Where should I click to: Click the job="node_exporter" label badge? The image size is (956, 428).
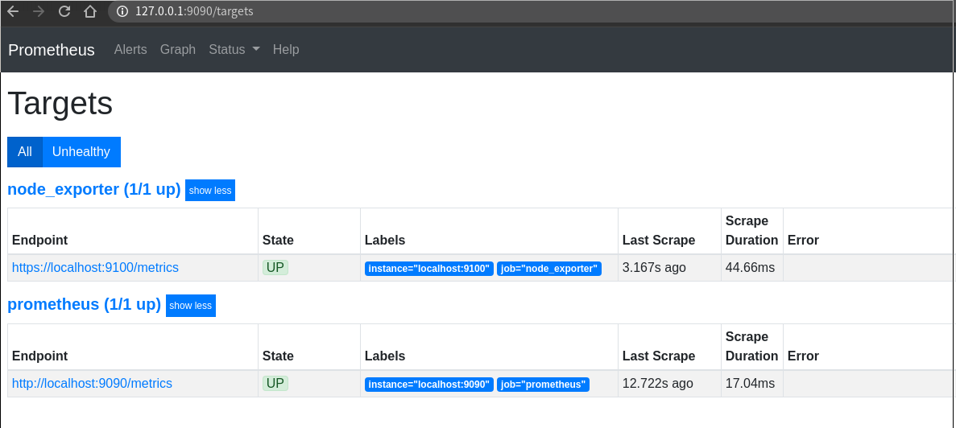[x=549, y=269]
